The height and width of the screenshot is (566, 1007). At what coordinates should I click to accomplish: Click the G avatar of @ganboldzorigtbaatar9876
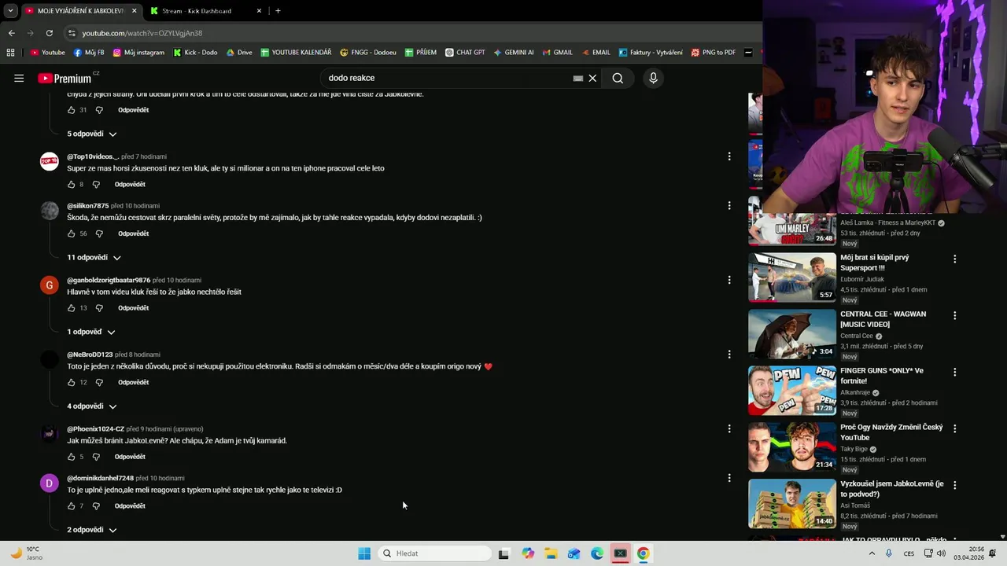(50, 285)
